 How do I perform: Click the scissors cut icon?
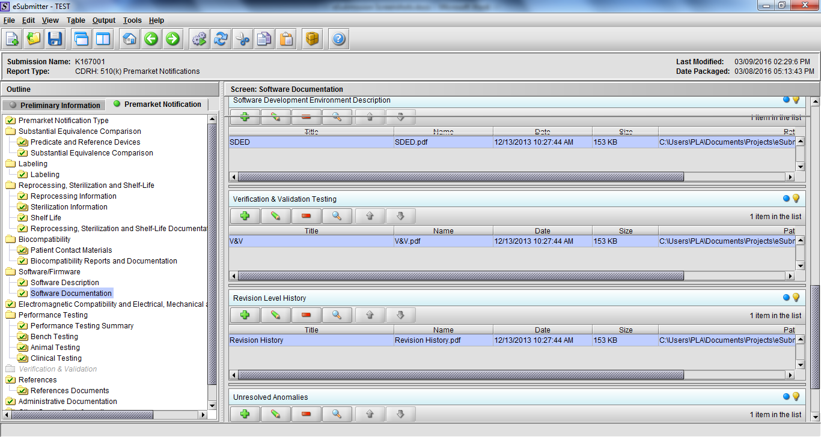[x=242, y=40]
